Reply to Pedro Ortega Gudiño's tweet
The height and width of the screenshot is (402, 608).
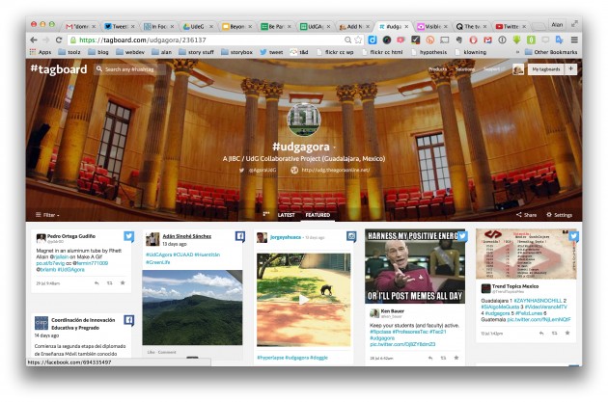[x=97, y=283]
